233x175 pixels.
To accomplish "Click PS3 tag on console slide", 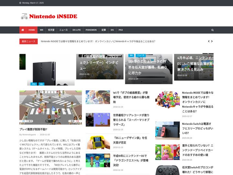I will [34, 84].
